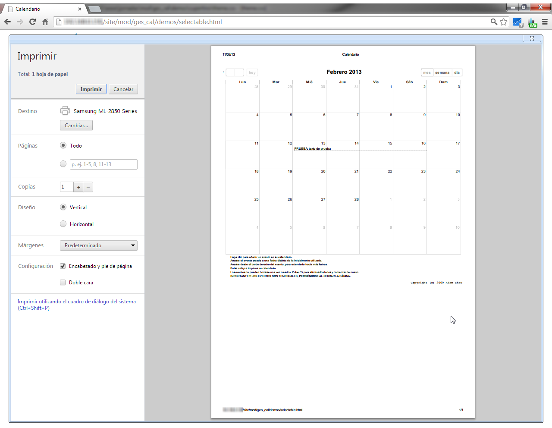The height and width of the screenshot is (428, 552).
Task: Click the browser back arrow
Action: (7, 22)
